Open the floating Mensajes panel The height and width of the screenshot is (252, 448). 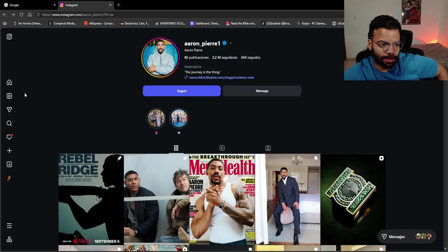coord(407,237)
